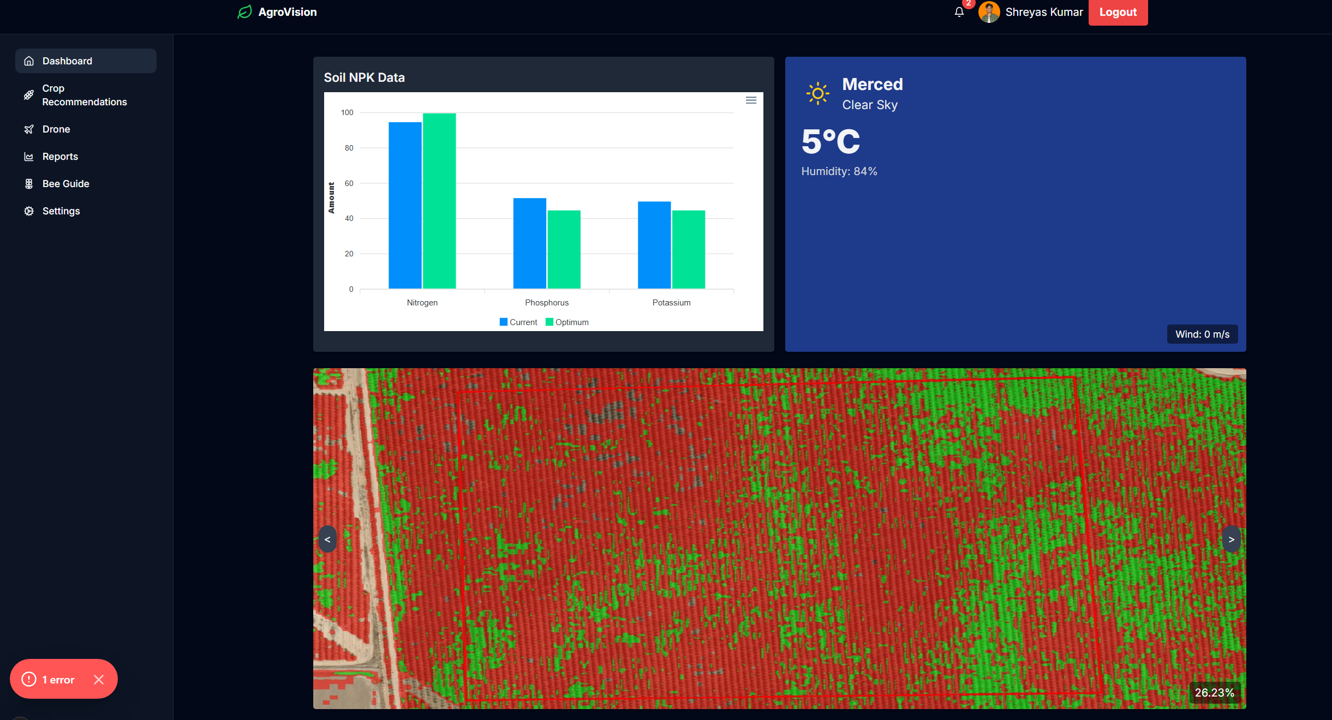The width and height of the screenshot is (1332, 720).
Task: Go to previous field image
Action: [x=327, y=539]
